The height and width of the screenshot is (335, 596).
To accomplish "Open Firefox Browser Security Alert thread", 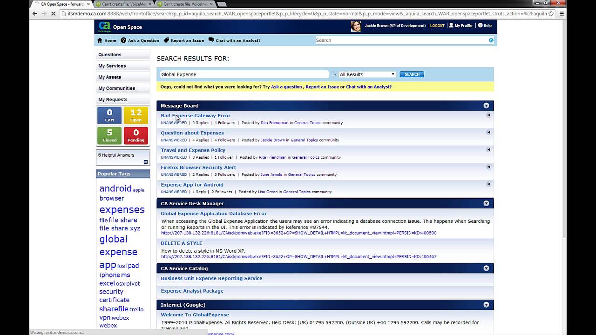I will pos(198,167).
